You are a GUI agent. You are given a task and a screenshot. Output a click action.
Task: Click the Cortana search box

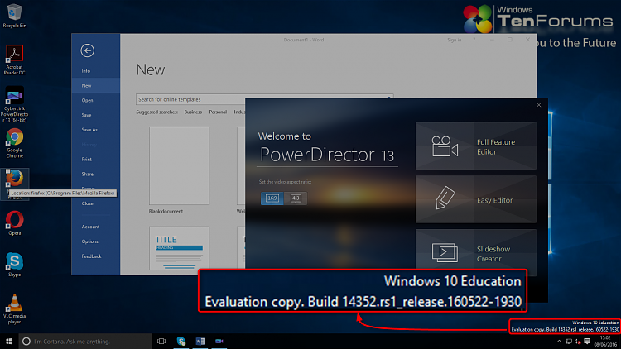[85, 341]
